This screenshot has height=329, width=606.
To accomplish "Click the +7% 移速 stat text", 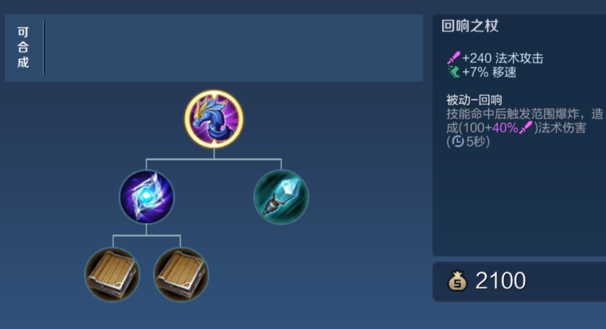I will 489,72.
